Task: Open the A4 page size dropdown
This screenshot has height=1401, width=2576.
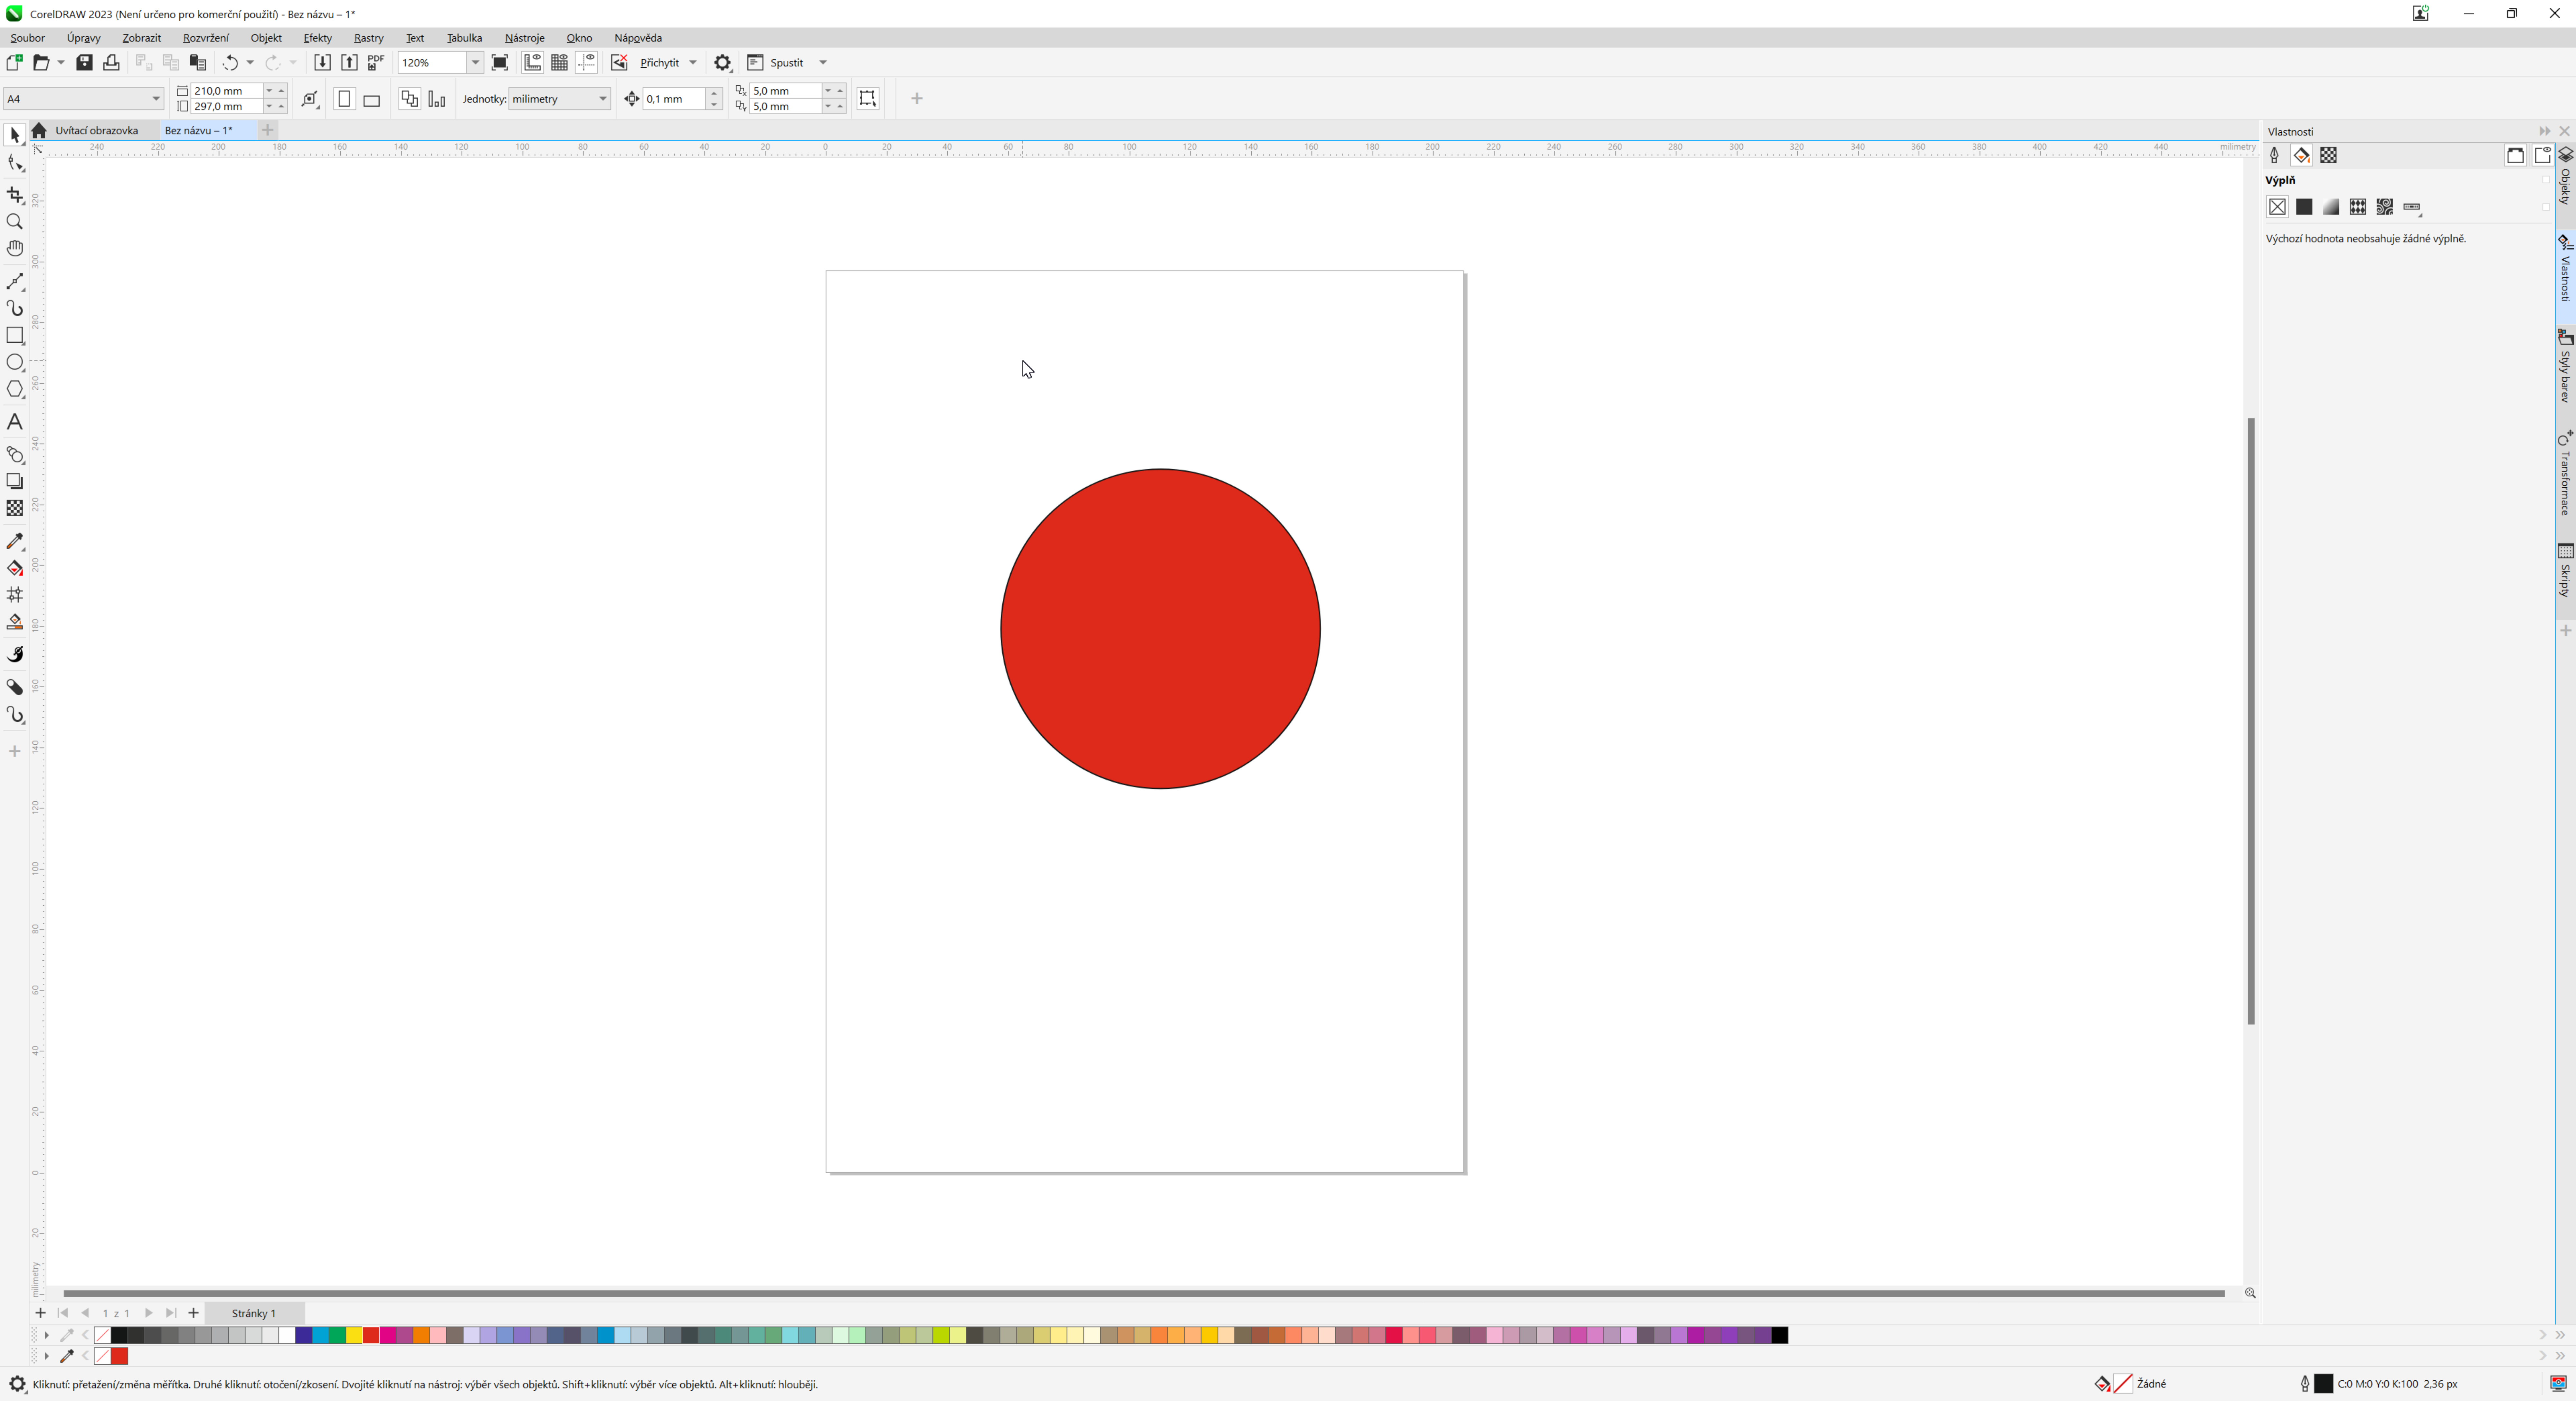Action: click(x=156, y=98)
